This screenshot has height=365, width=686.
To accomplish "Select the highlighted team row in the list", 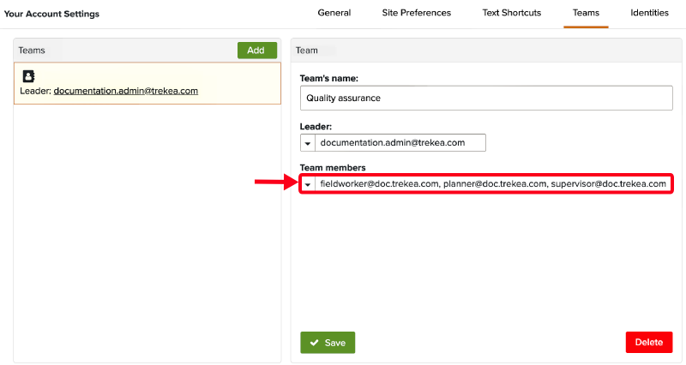I will 147,83.
